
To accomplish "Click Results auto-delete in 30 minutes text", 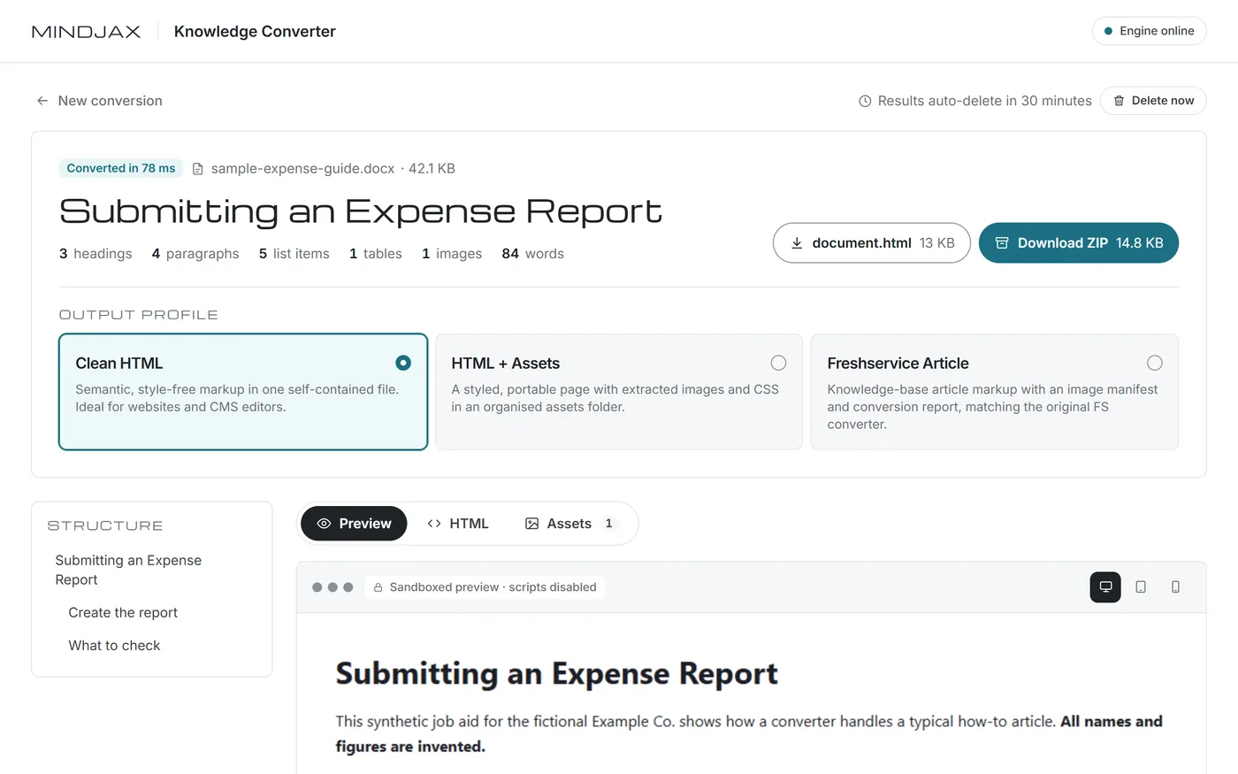I will click(985, 101).
